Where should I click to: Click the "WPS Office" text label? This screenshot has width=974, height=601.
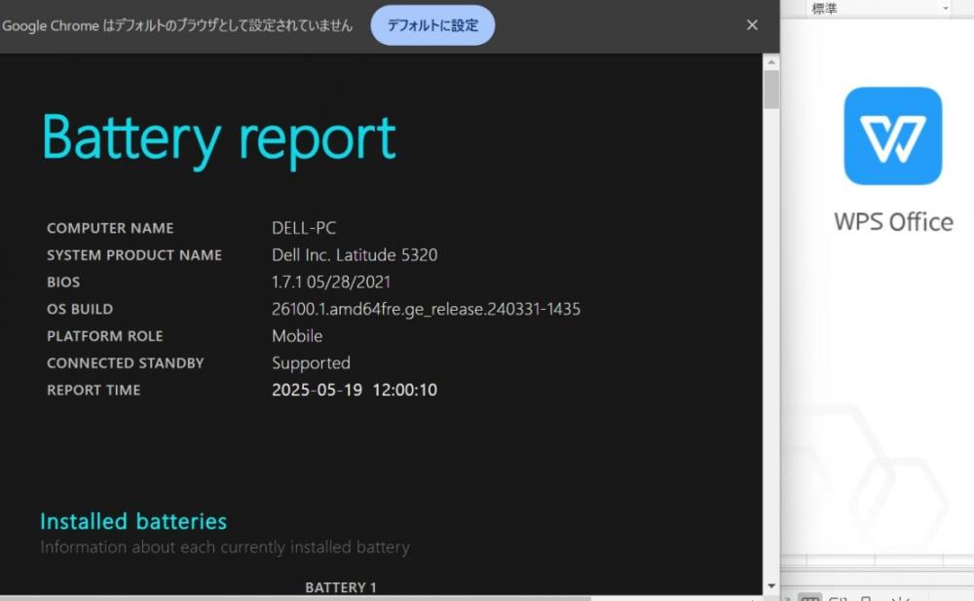click(x=893, y=222)
